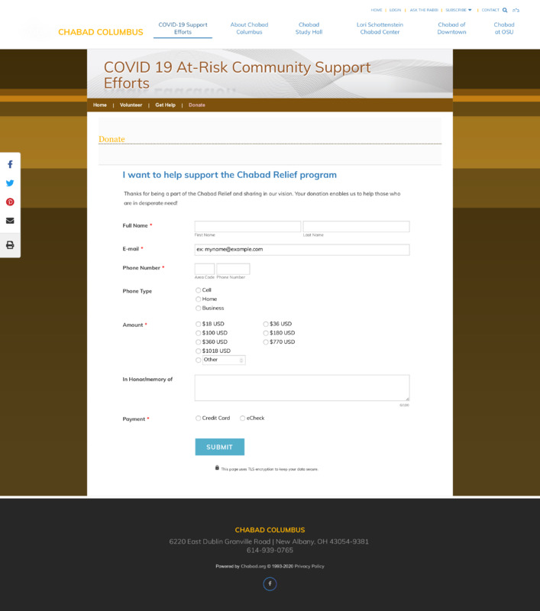Open Chabad of Downtown menu
The image size is (540, 611).
coord(451,28)
